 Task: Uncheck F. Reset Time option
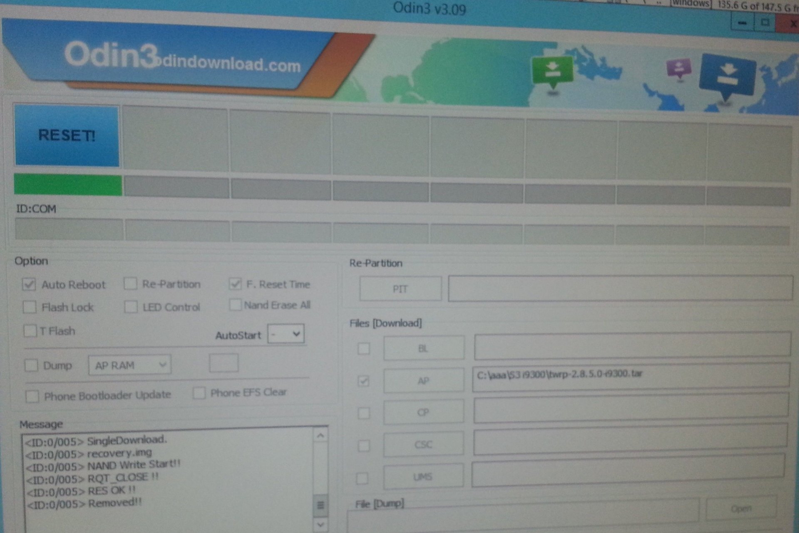click(x=235, y=284)
